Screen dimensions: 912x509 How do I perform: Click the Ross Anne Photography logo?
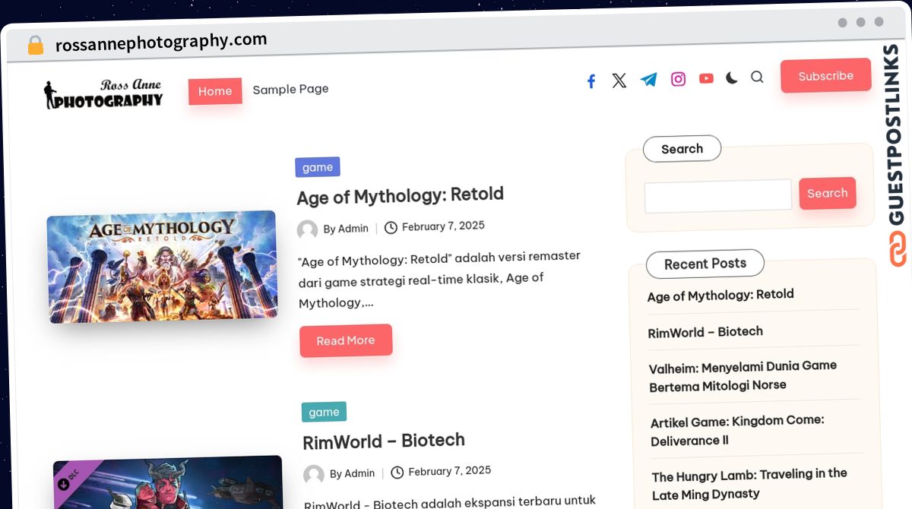[103, 94]
